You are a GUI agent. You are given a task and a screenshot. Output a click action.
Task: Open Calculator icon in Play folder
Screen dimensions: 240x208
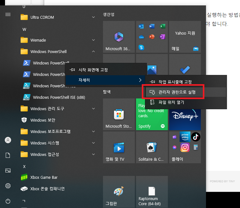(195, 147)
